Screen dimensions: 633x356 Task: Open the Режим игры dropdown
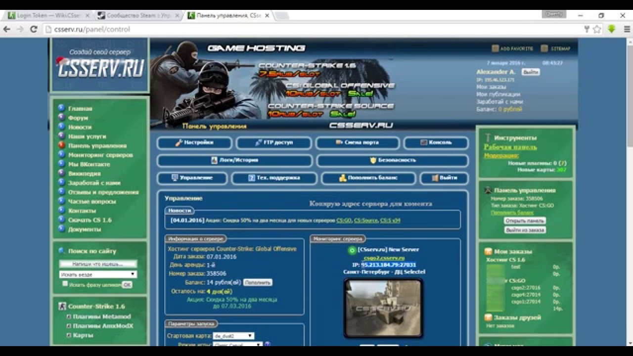238,345
